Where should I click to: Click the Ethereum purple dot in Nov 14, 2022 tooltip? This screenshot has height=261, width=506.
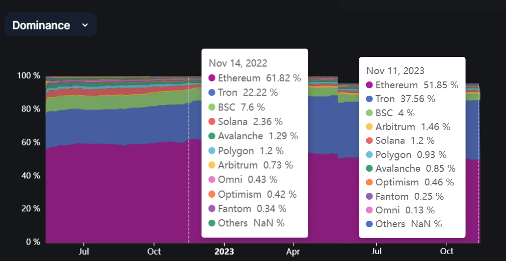pyautogui.click(x=212, y=78)
